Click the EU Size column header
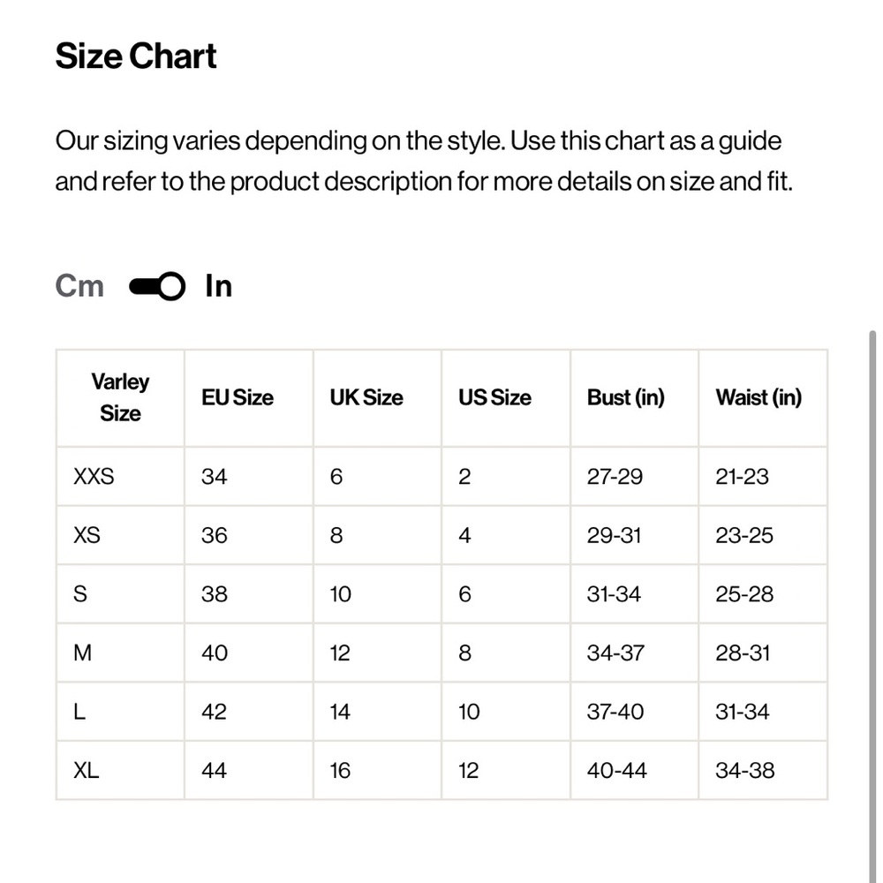The height and width of the screenshot is (883, 883). [238, 397]
